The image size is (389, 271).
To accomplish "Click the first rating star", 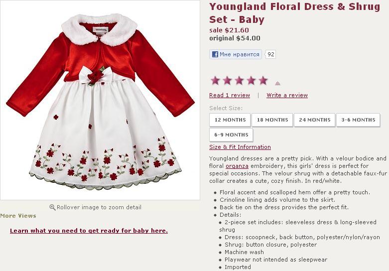I will tap(215, 80).
